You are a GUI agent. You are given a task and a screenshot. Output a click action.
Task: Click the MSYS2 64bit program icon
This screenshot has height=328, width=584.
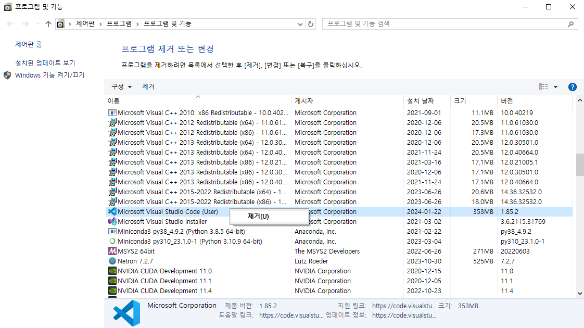pos(112,251)
